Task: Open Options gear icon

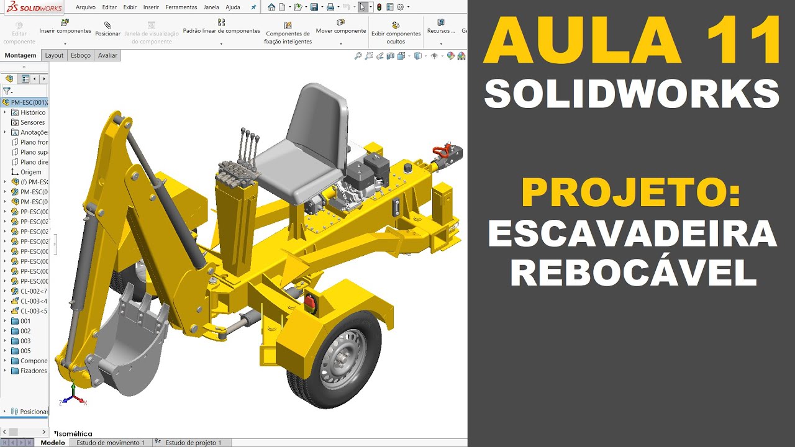Action: [401, 7]
